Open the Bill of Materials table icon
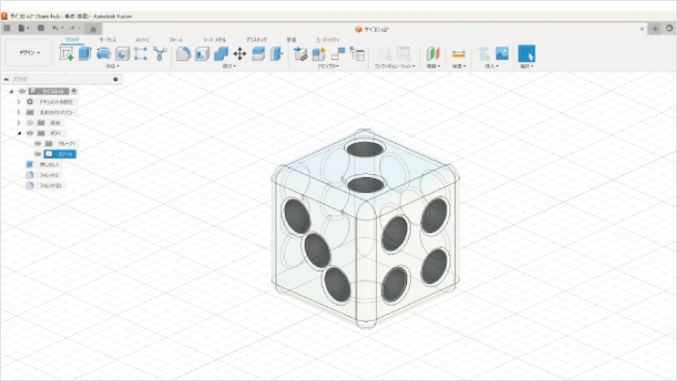The width and height of the screenshot is (677, 381). [x=357, y=54]
